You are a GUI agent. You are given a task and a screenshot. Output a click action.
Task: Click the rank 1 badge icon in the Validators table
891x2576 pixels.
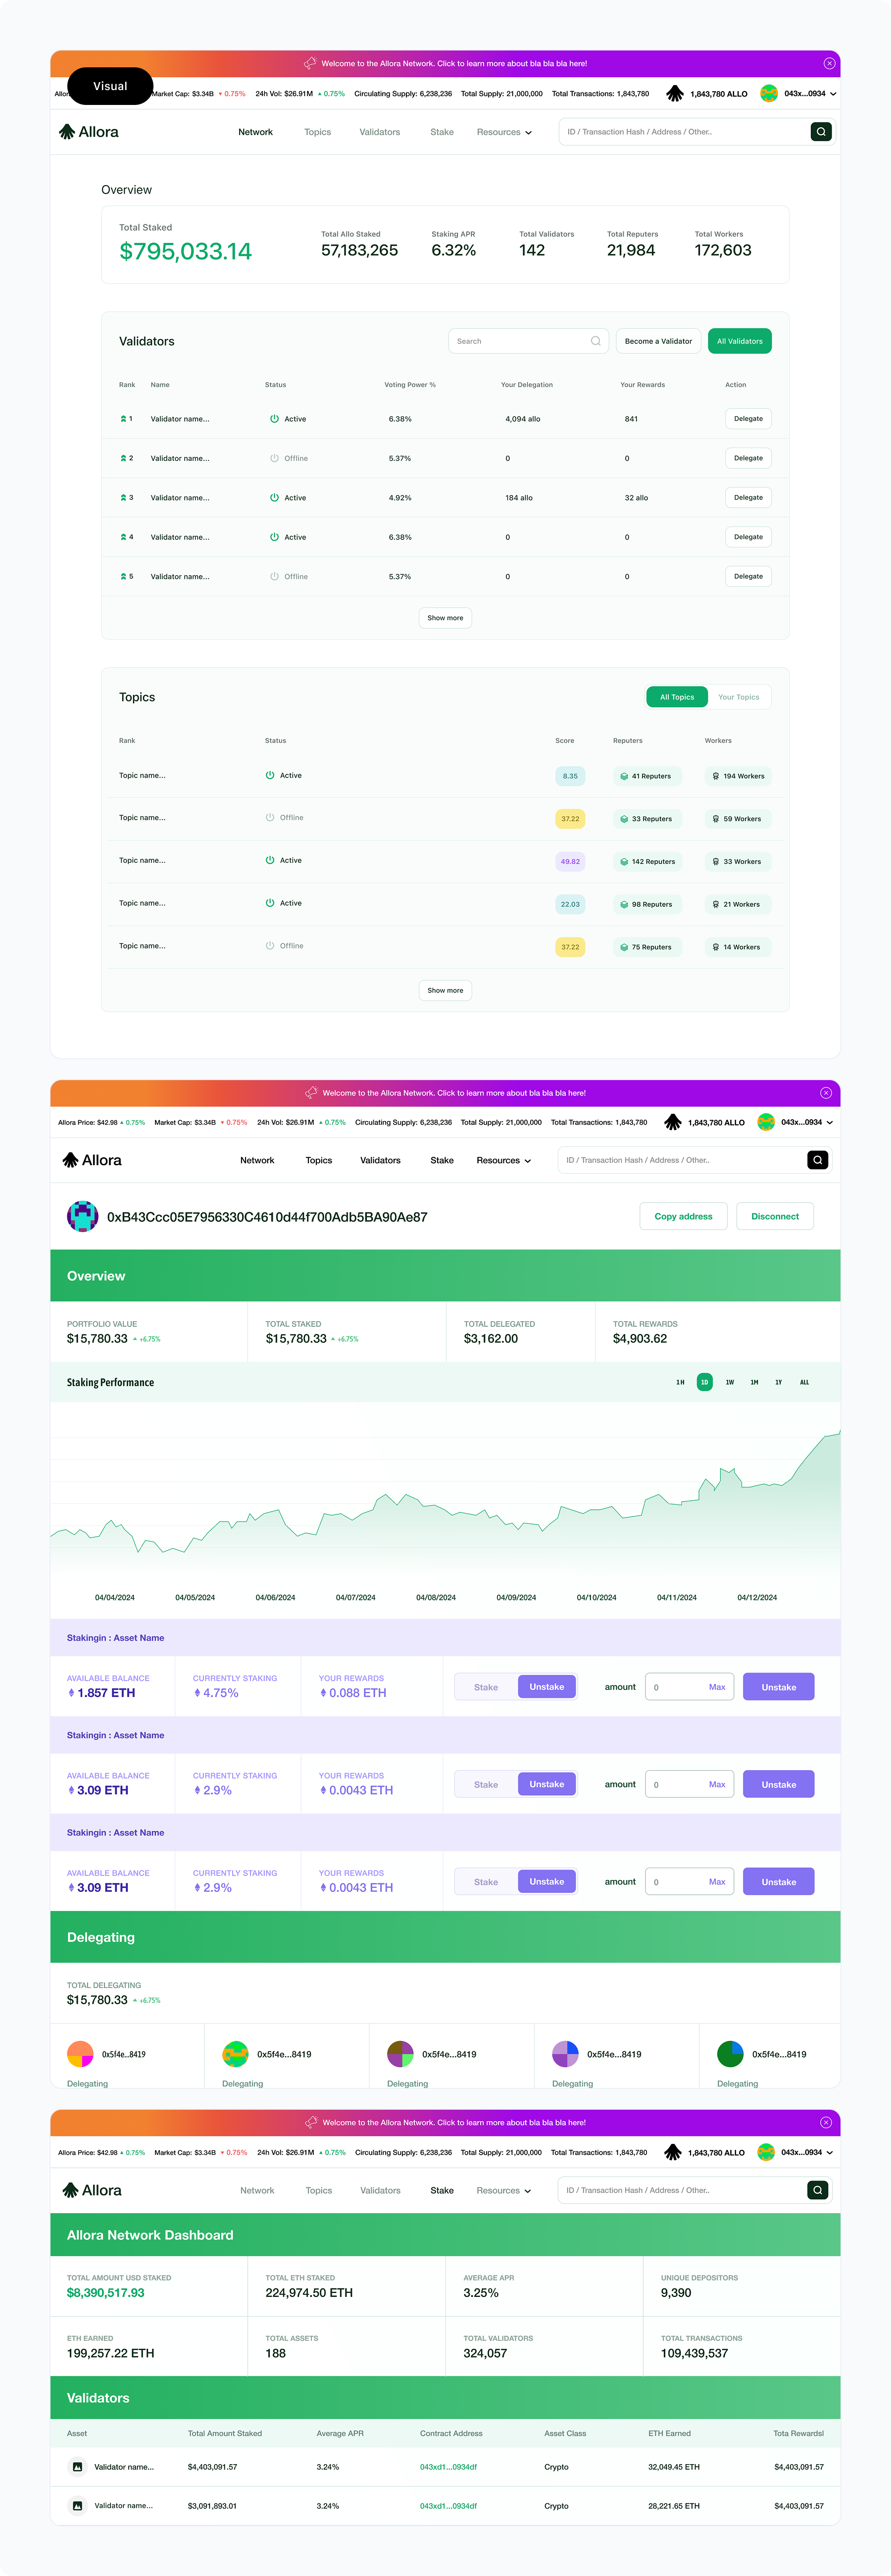123,419
